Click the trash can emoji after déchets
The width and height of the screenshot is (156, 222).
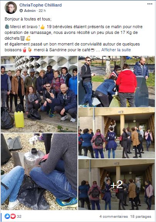click(22, 38)
